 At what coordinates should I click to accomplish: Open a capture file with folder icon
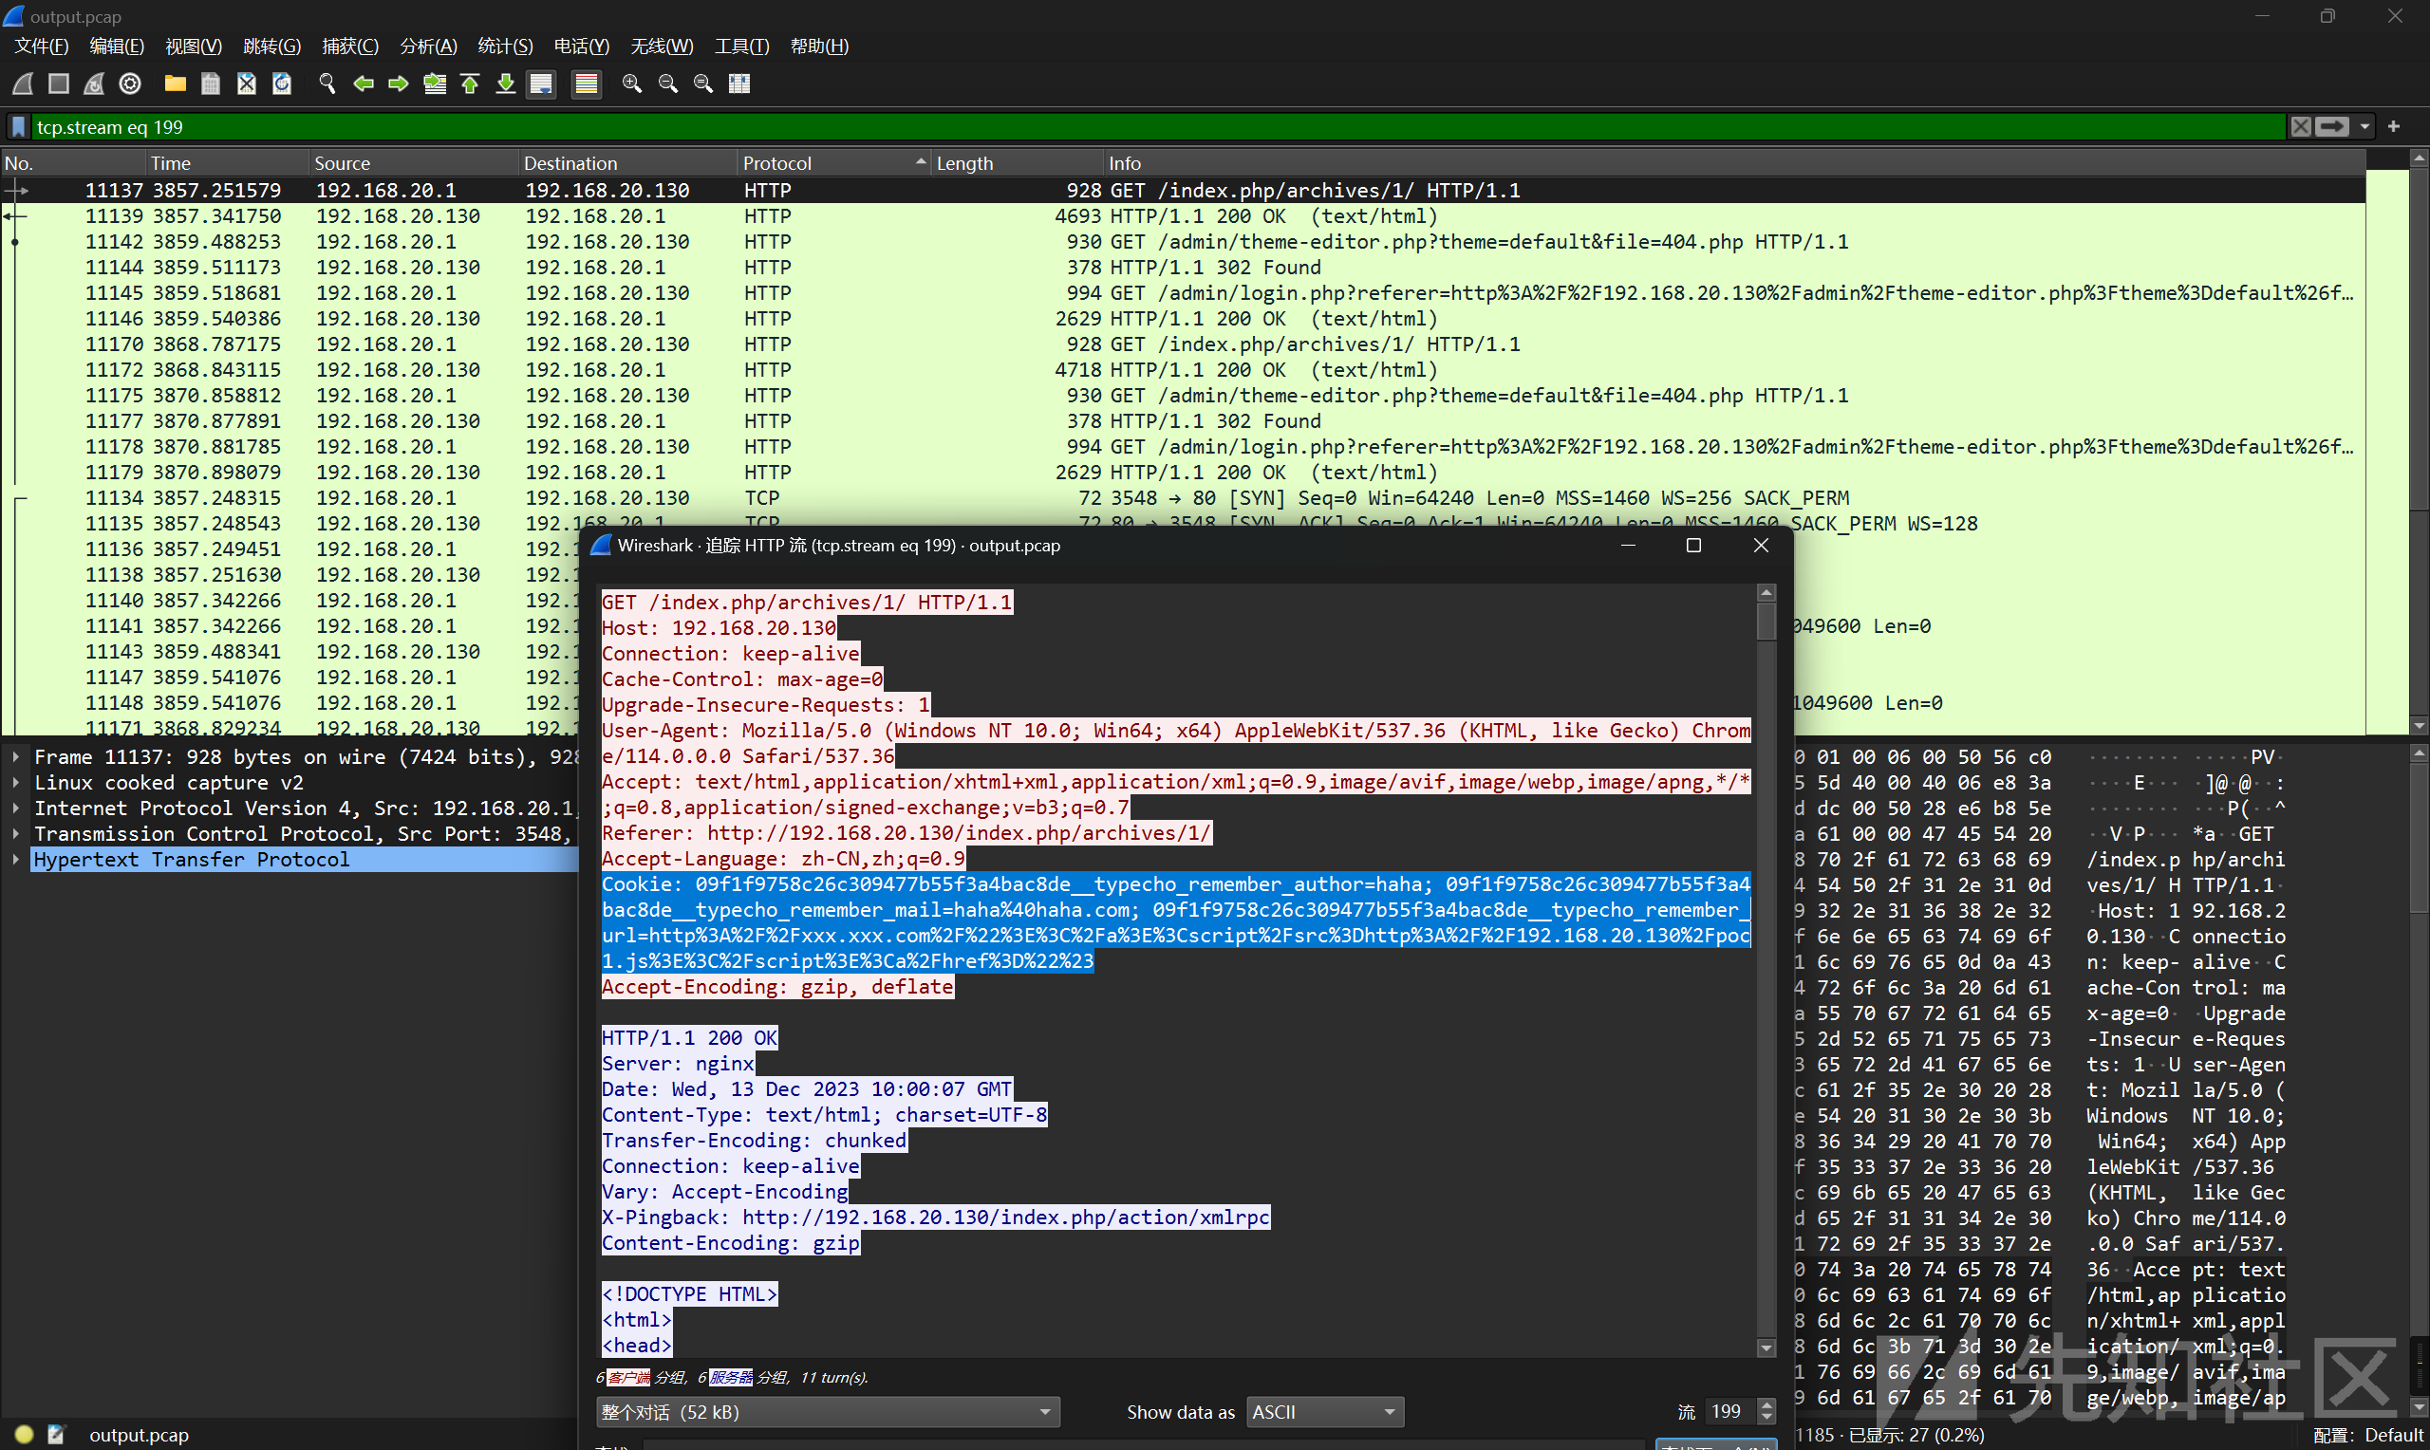pyautogui.click(x=175, y=84)
